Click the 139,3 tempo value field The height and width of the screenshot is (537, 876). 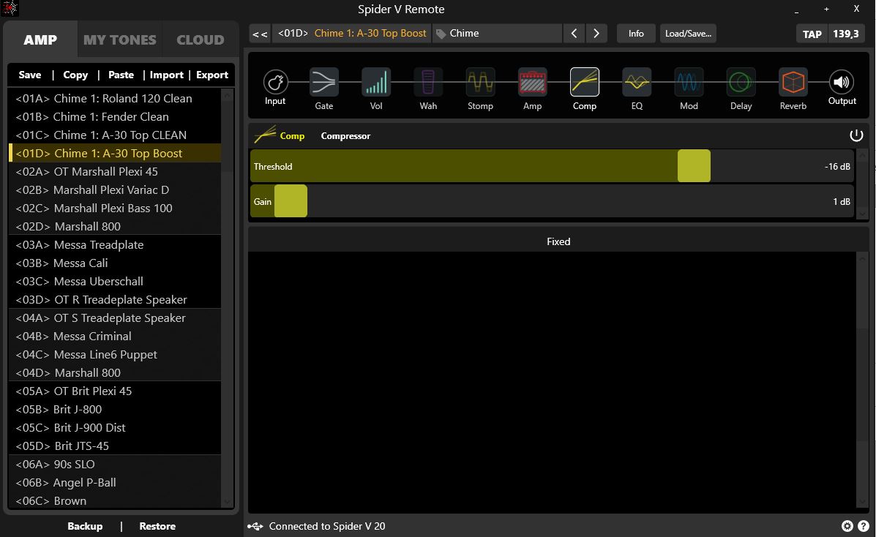coord(846,34)
